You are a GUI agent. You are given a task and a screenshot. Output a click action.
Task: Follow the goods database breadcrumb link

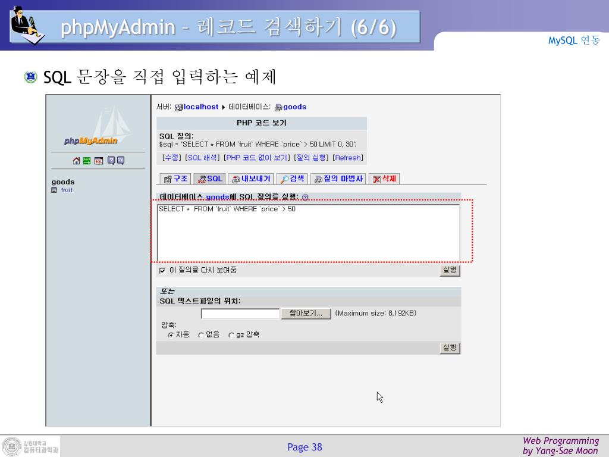(295, 107)
